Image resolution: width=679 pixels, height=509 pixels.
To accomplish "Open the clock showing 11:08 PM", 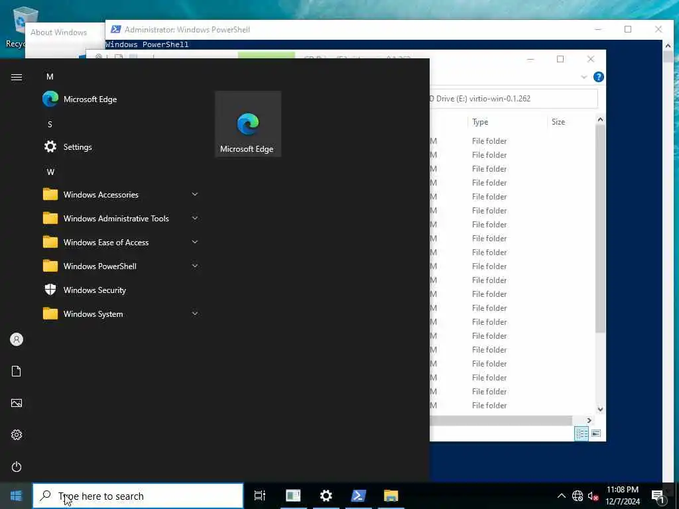I will coord(623,496).
